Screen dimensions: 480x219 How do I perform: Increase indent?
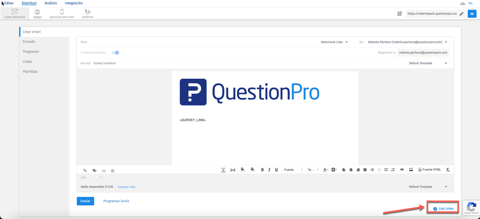click(372, 170)
